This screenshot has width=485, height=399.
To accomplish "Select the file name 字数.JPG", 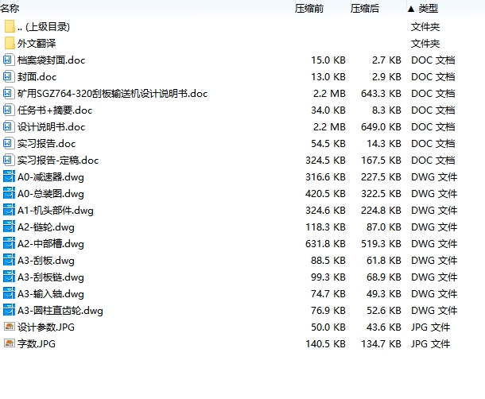I will pyautogui.click(x=37, y=343).
